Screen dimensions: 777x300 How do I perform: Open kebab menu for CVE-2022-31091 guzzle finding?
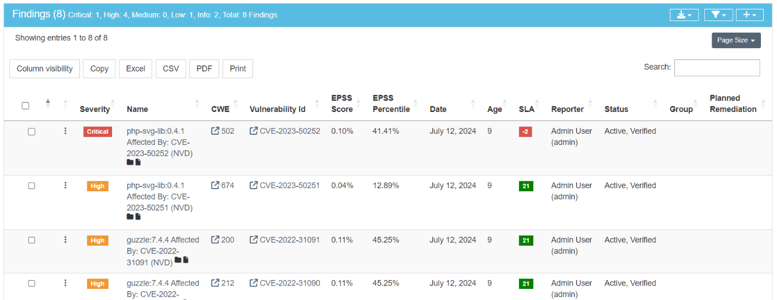(65, 240)
